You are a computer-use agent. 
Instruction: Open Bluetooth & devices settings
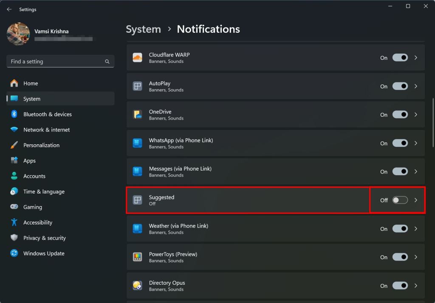[x=60, y=114]
